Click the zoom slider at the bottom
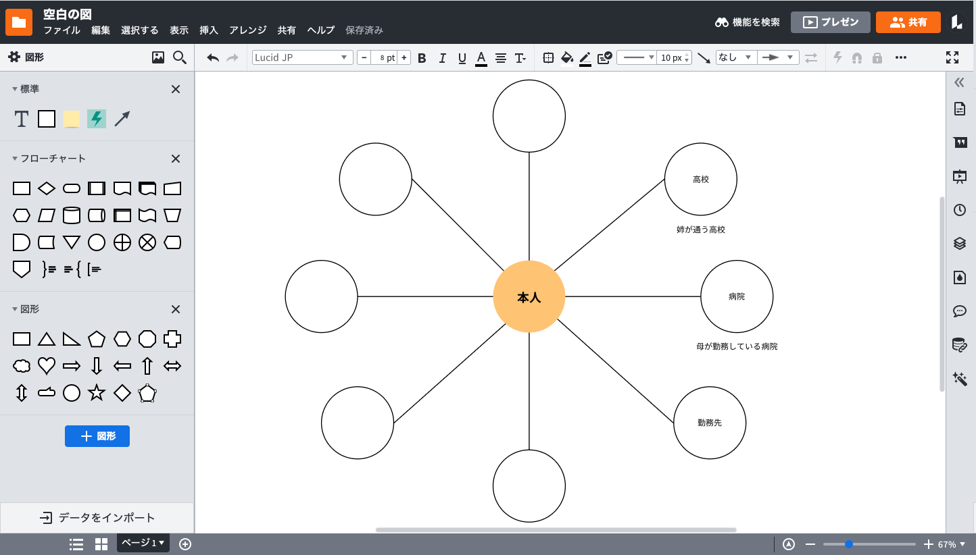Screen dimensions: 976x555 coord(869,544)
